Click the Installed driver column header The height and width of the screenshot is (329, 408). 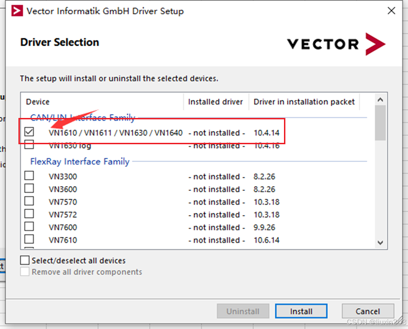(x=216, y=102)
